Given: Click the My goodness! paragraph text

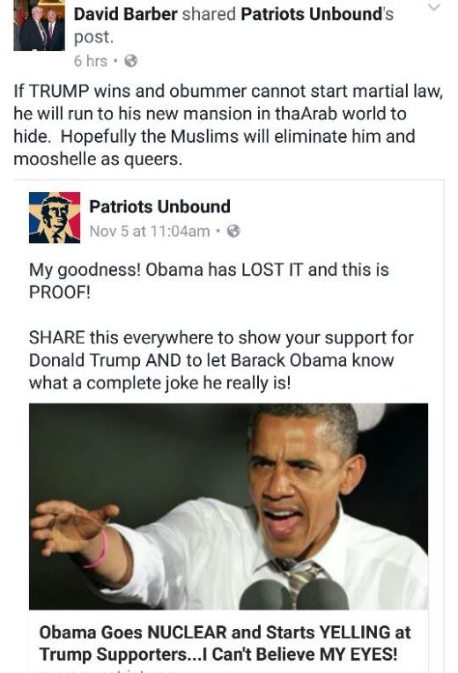Looking at the screenshot, I should tap(209, 281).
